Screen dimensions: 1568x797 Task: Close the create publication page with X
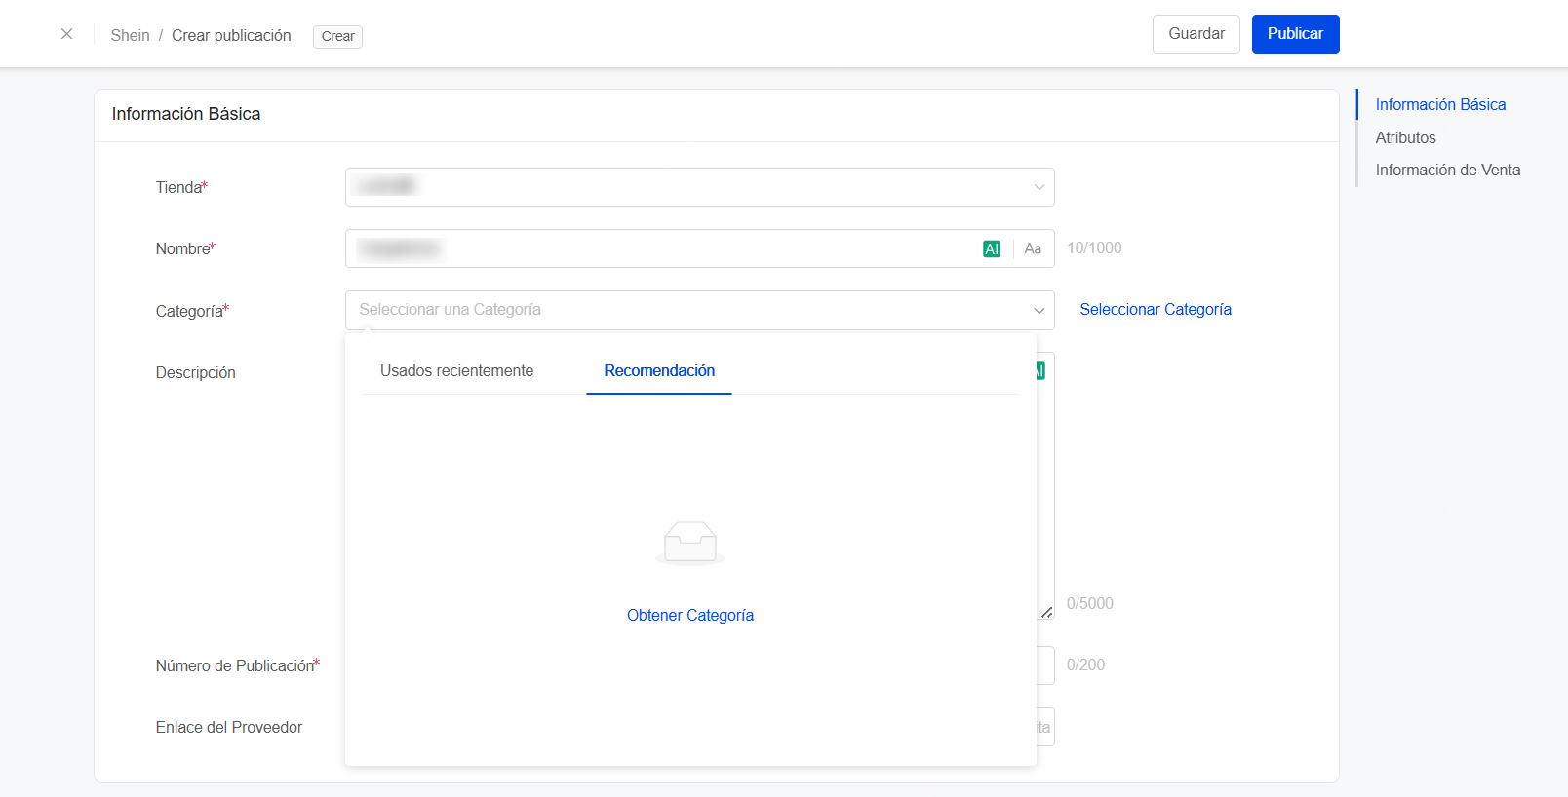click(x=66, y=34)
